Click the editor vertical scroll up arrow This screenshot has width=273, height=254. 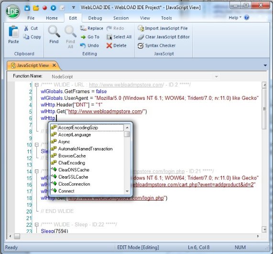click(x=265, y=85)
